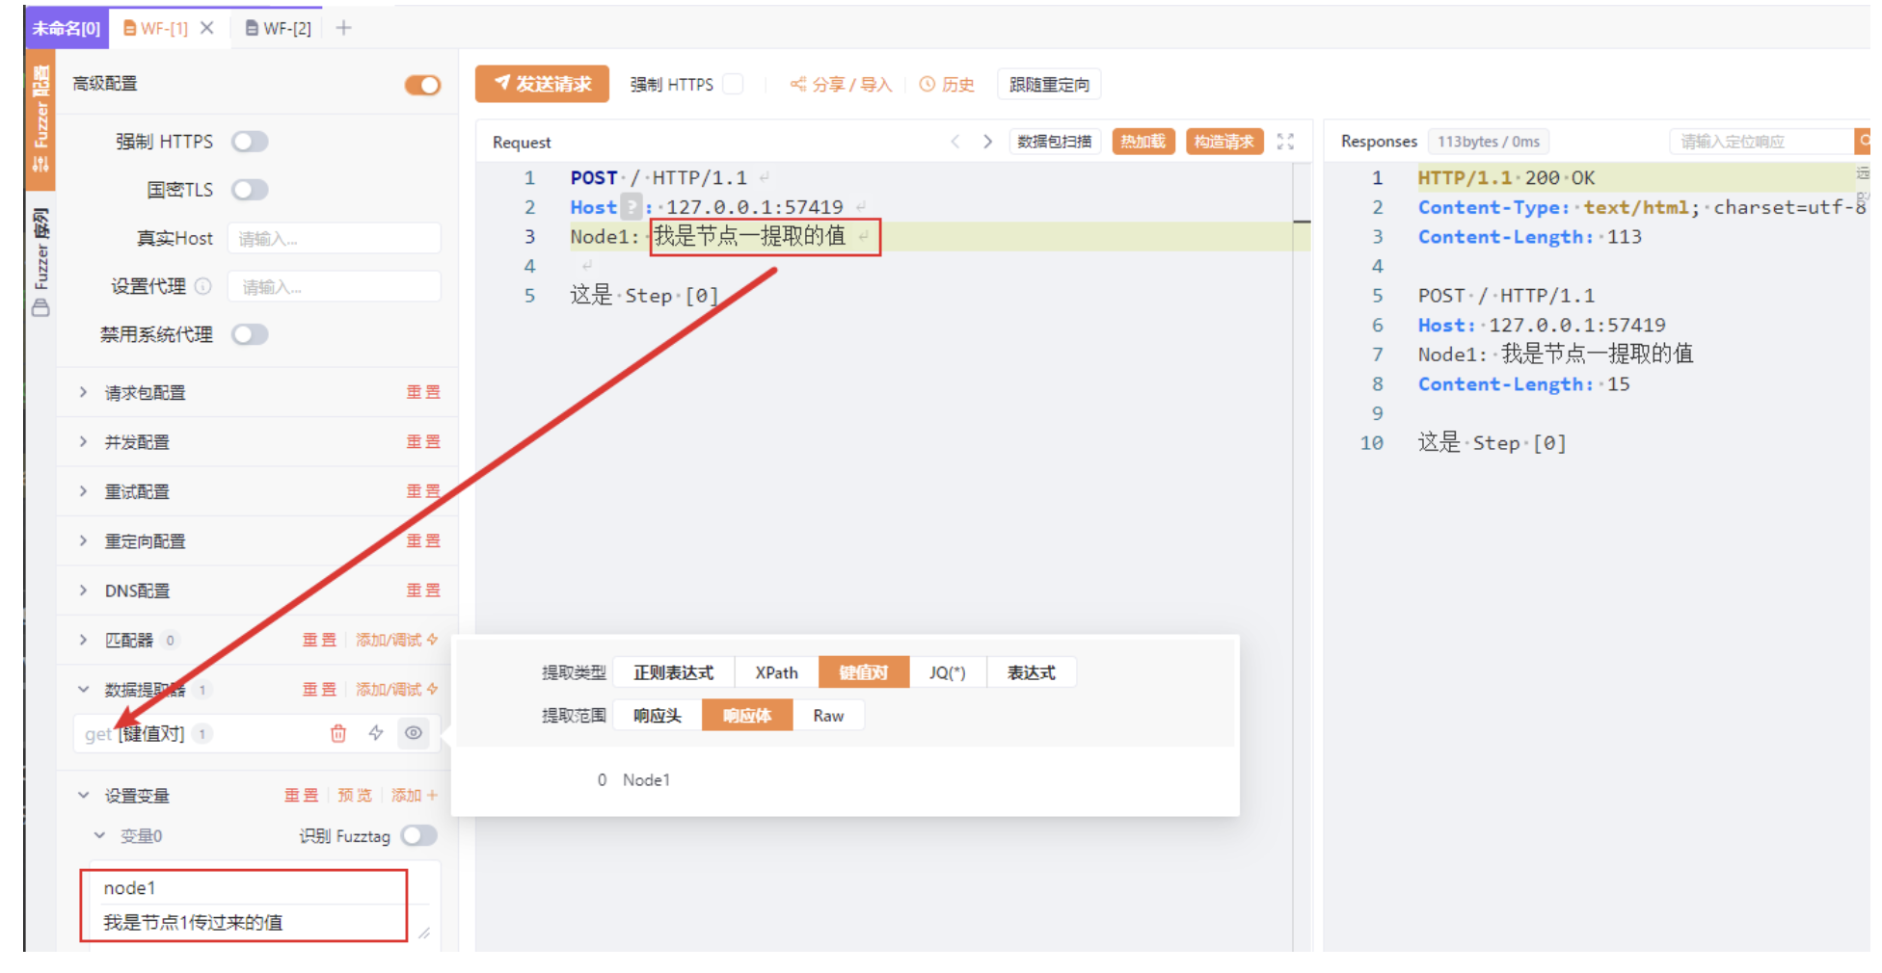The width and height of the screenshot is (1882, 973).
Task: Switch to the WF-[2] tab
Action: [279, 28]
